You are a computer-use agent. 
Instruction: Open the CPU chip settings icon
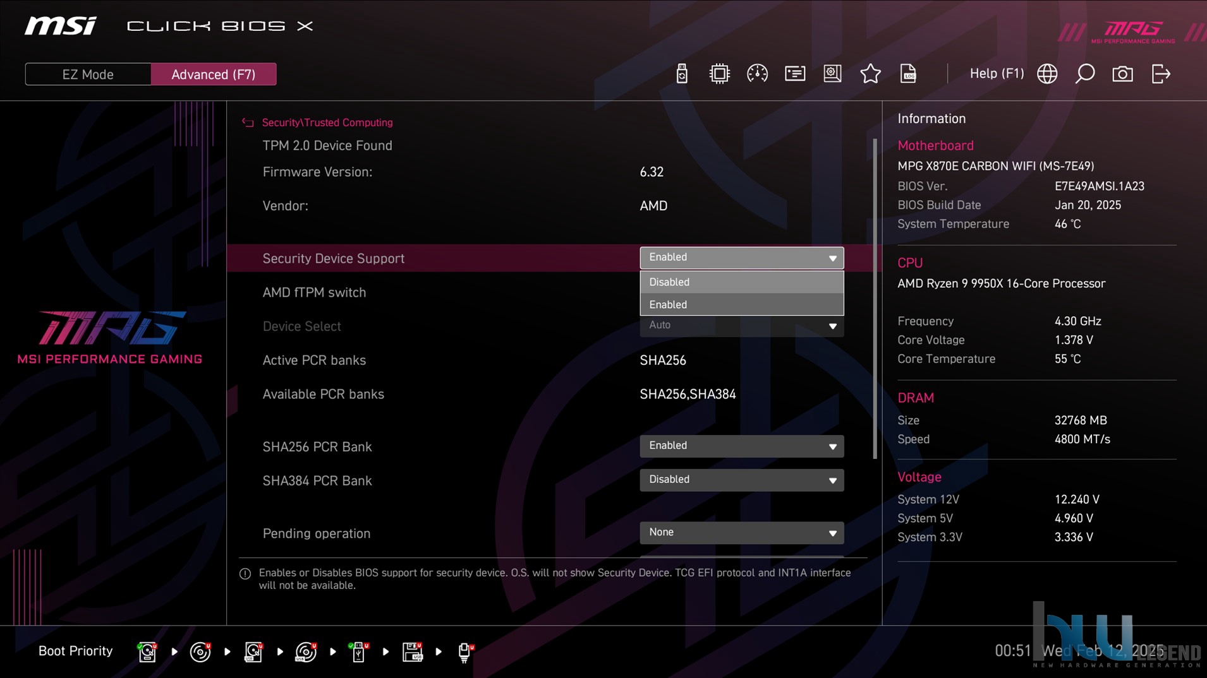[719, 74]
